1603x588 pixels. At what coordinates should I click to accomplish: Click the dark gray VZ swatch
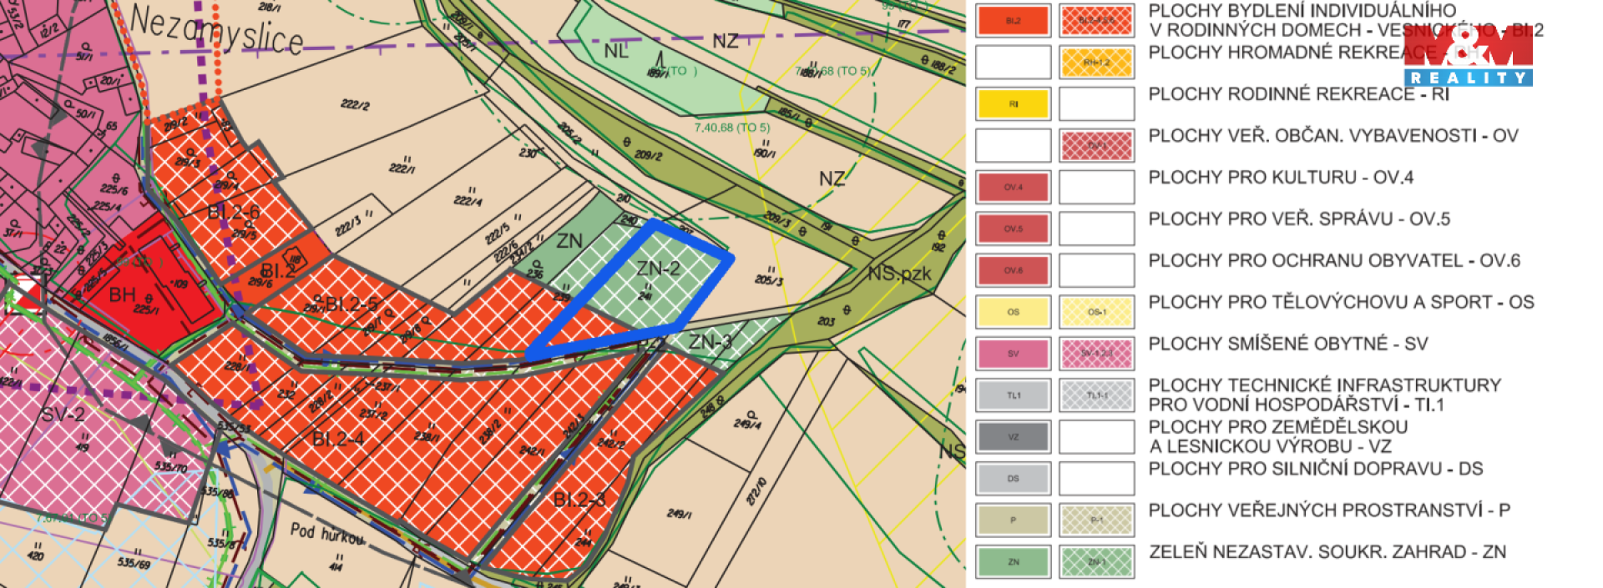[x=1013, y=437]
